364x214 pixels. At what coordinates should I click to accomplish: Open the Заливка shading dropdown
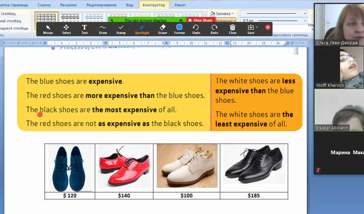(233, 14)
